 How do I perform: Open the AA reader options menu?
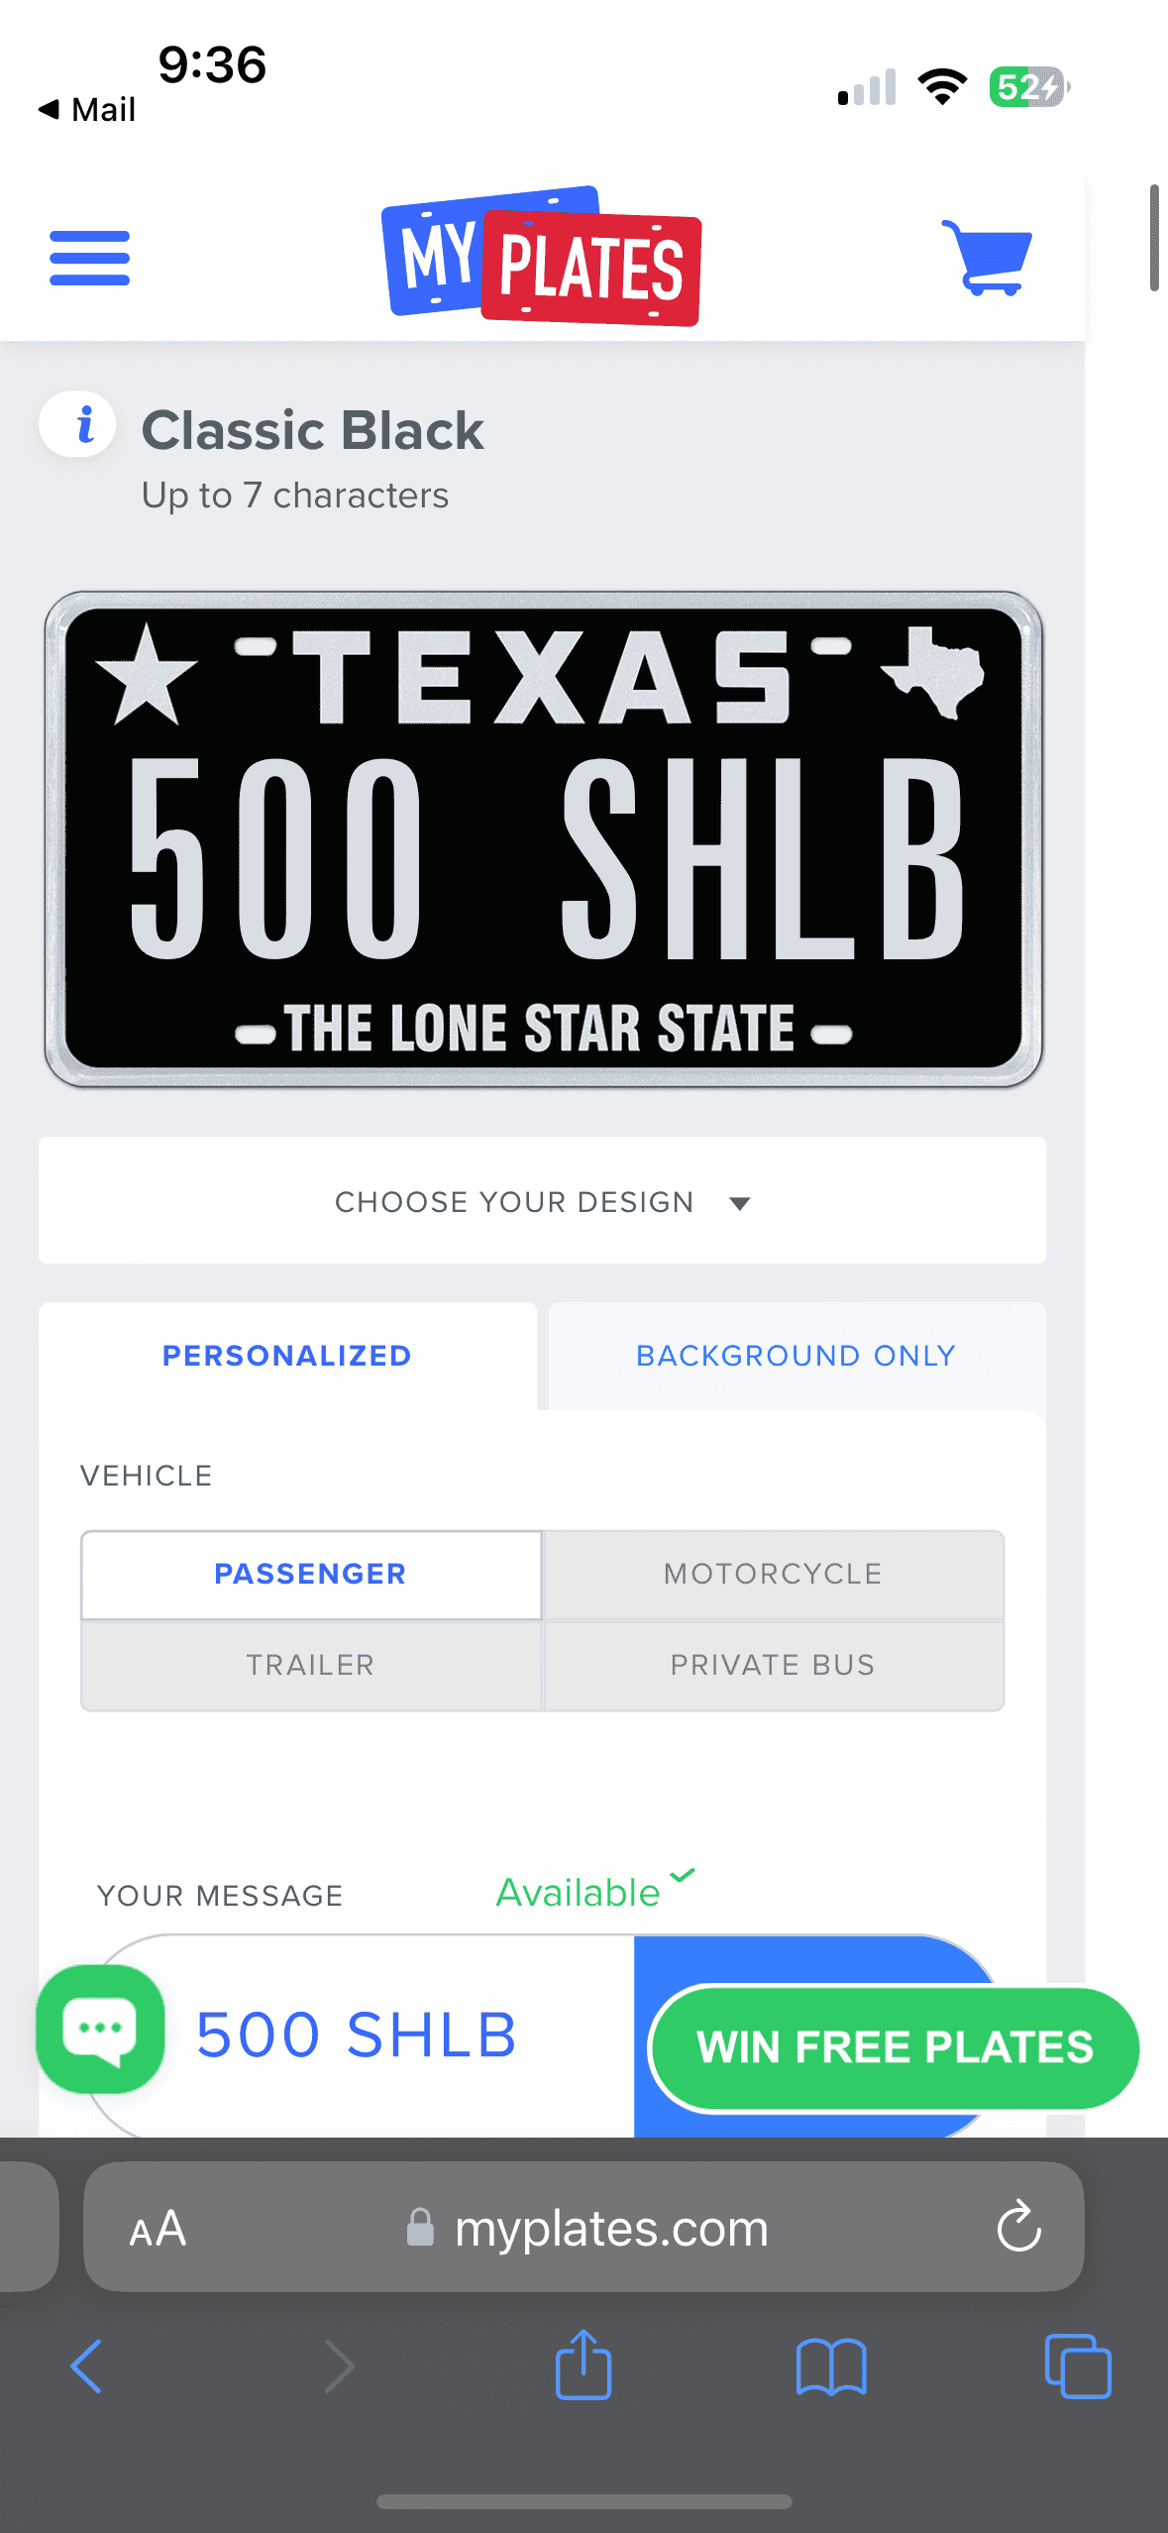point(159,2229)
